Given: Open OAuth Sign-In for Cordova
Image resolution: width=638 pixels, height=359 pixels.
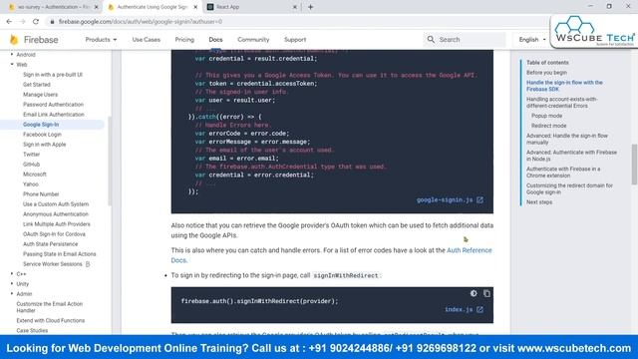Looking at the screenshot, I should (54, 234).
